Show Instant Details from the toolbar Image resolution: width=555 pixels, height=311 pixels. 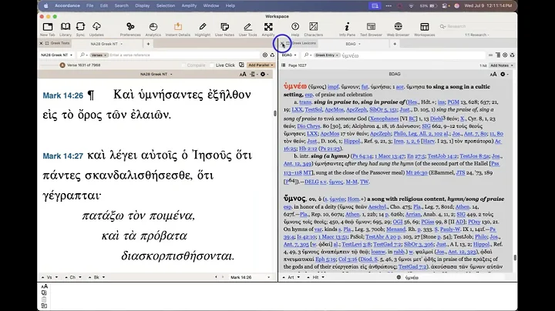[x=178, y=29]
